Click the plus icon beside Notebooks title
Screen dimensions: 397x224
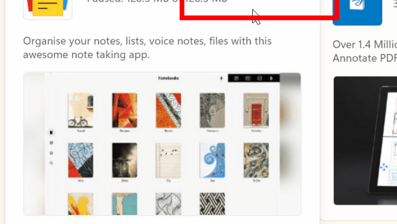click(x=221, y=79)
